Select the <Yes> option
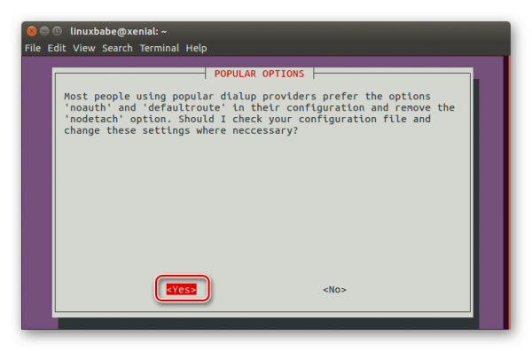 point(182,289)
